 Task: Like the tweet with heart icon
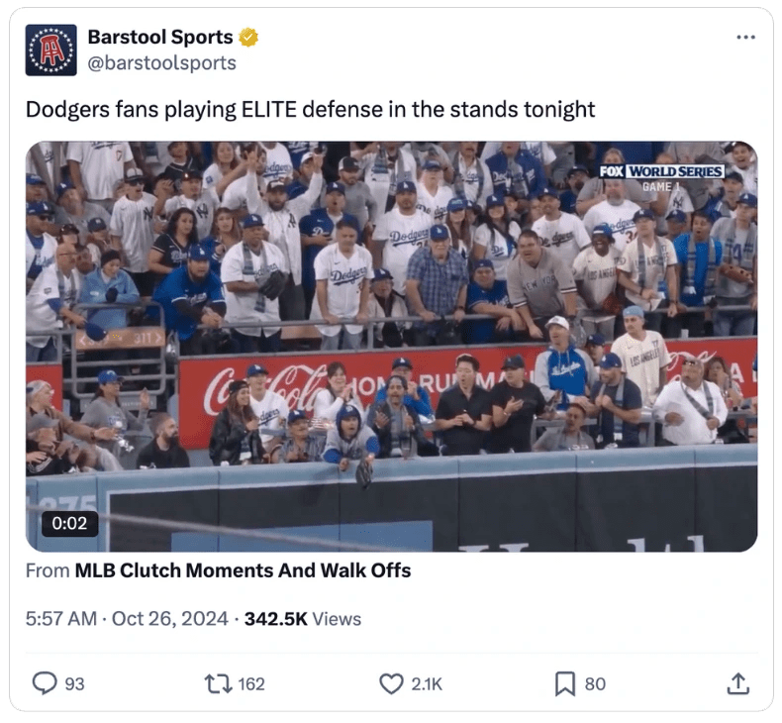(391, 683)
